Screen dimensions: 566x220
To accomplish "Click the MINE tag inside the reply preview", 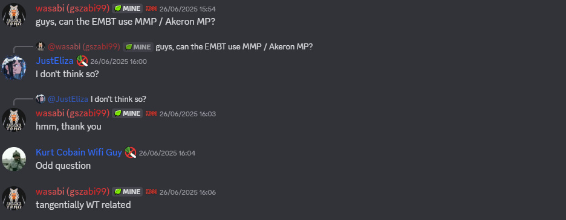I will [x=138, y=47].
